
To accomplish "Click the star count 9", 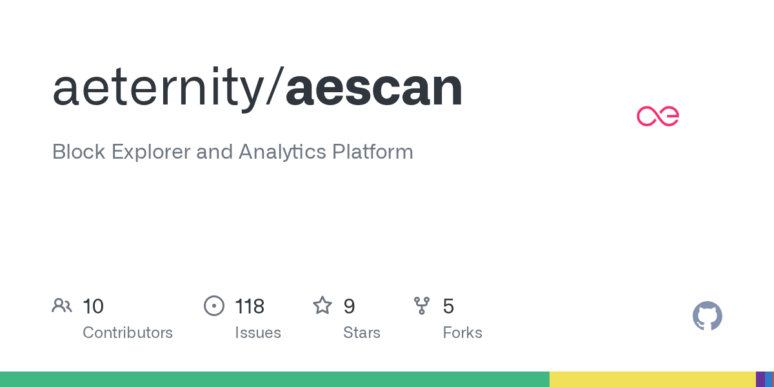I will [x=349, y=306].
